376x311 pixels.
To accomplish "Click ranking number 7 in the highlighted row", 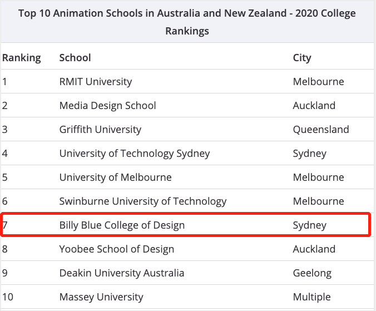I will (x=5, y=225).
